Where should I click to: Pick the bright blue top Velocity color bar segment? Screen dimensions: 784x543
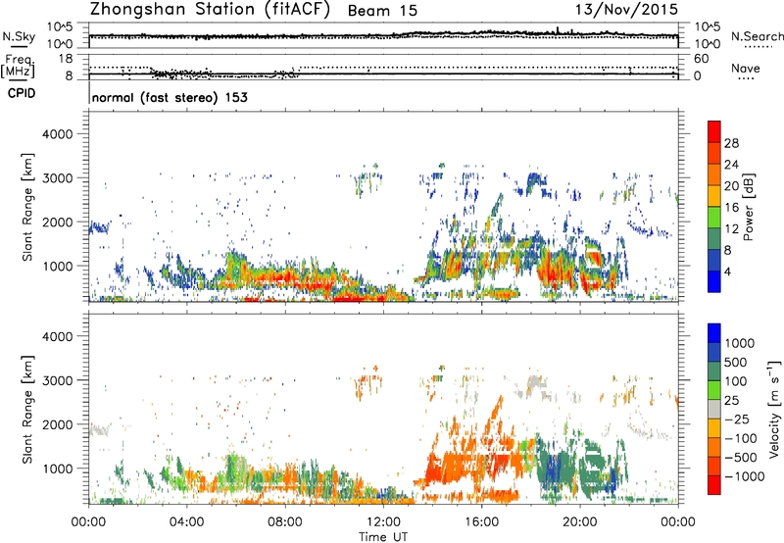point(714,333)
